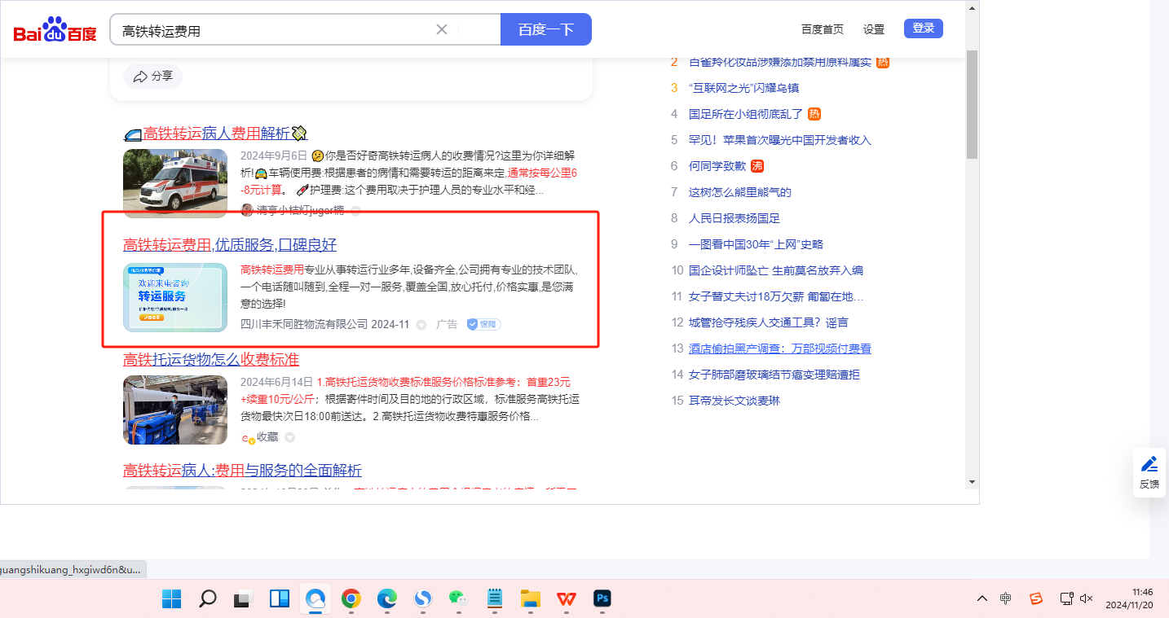Open the 高铁转运费用,优质服务,口碑良好 ad link

(x=230, y=245)
